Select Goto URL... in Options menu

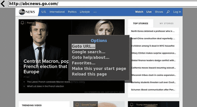84,46
